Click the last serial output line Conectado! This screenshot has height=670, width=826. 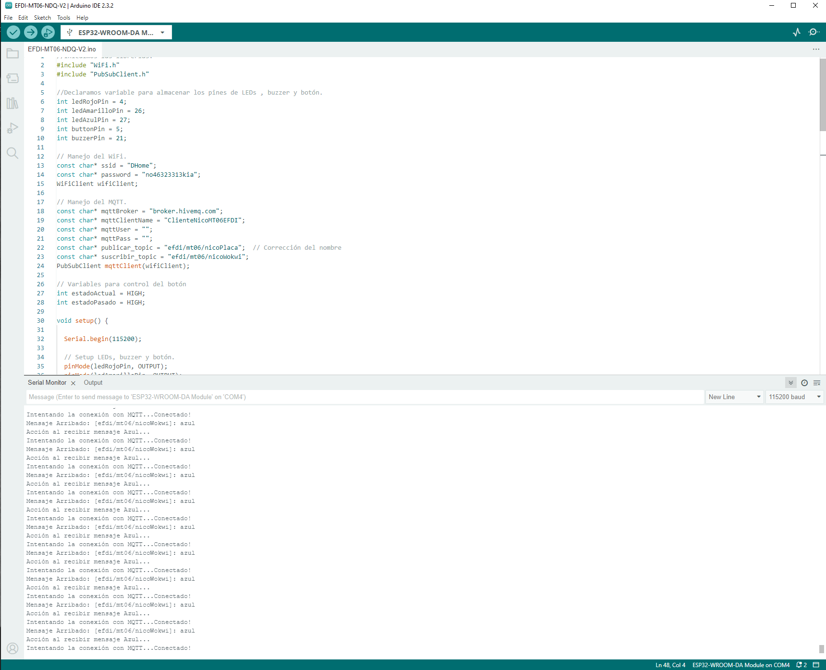109,648
